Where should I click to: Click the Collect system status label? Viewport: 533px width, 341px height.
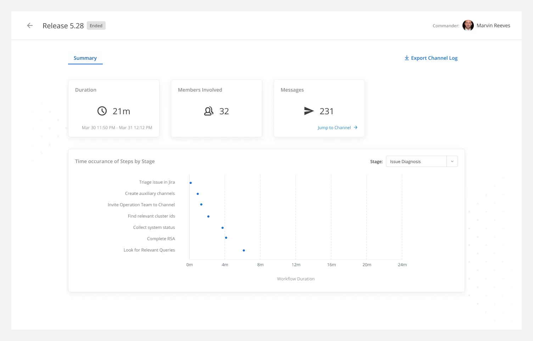(154, 227)
